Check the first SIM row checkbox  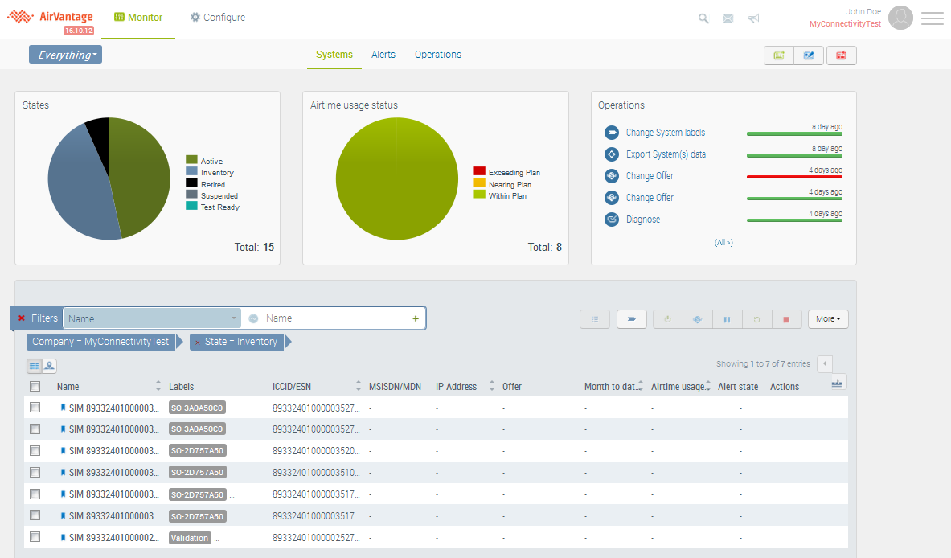click(35, 408)
